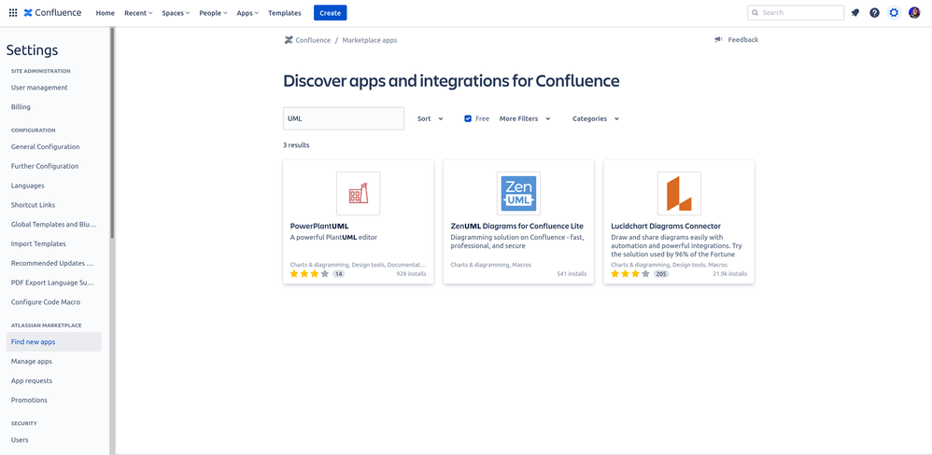Click the Lucidchart star rating

(x=630, y=274)
